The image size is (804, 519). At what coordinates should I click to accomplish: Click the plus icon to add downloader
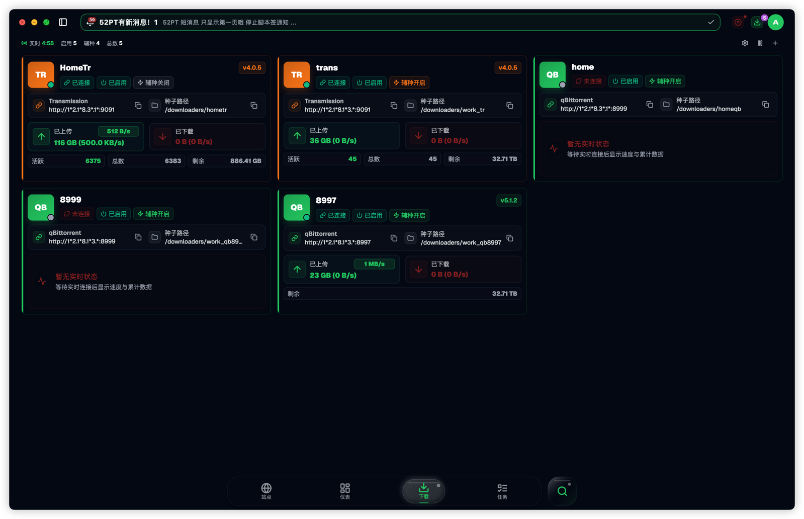tap(775, 43)
